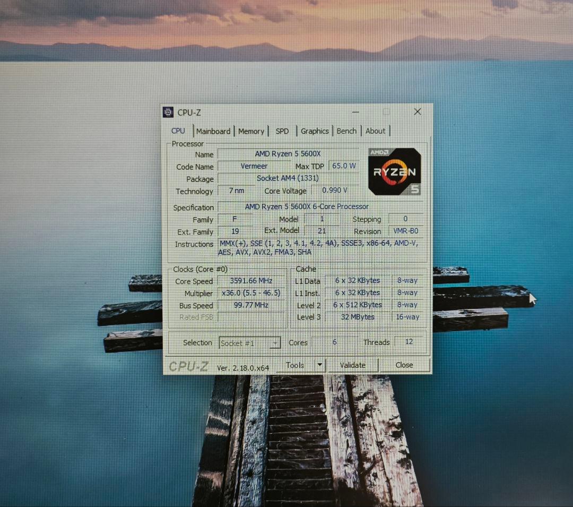Click the CPU-Z app icon in title bar
Image resolution: width=573 pixels, height=507 pixels.
pyautogui.click(x=168, y=112)
